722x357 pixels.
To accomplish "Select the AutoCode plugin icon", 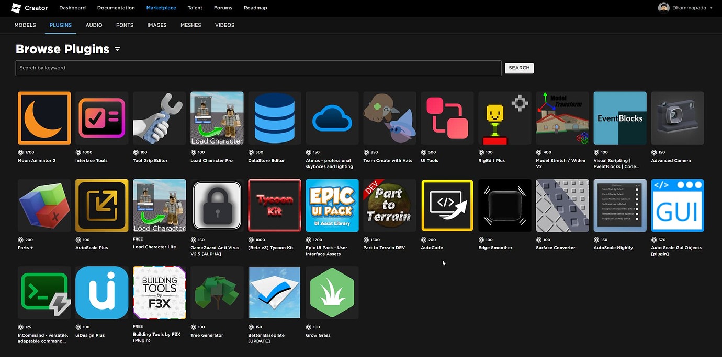I will 447,205.
